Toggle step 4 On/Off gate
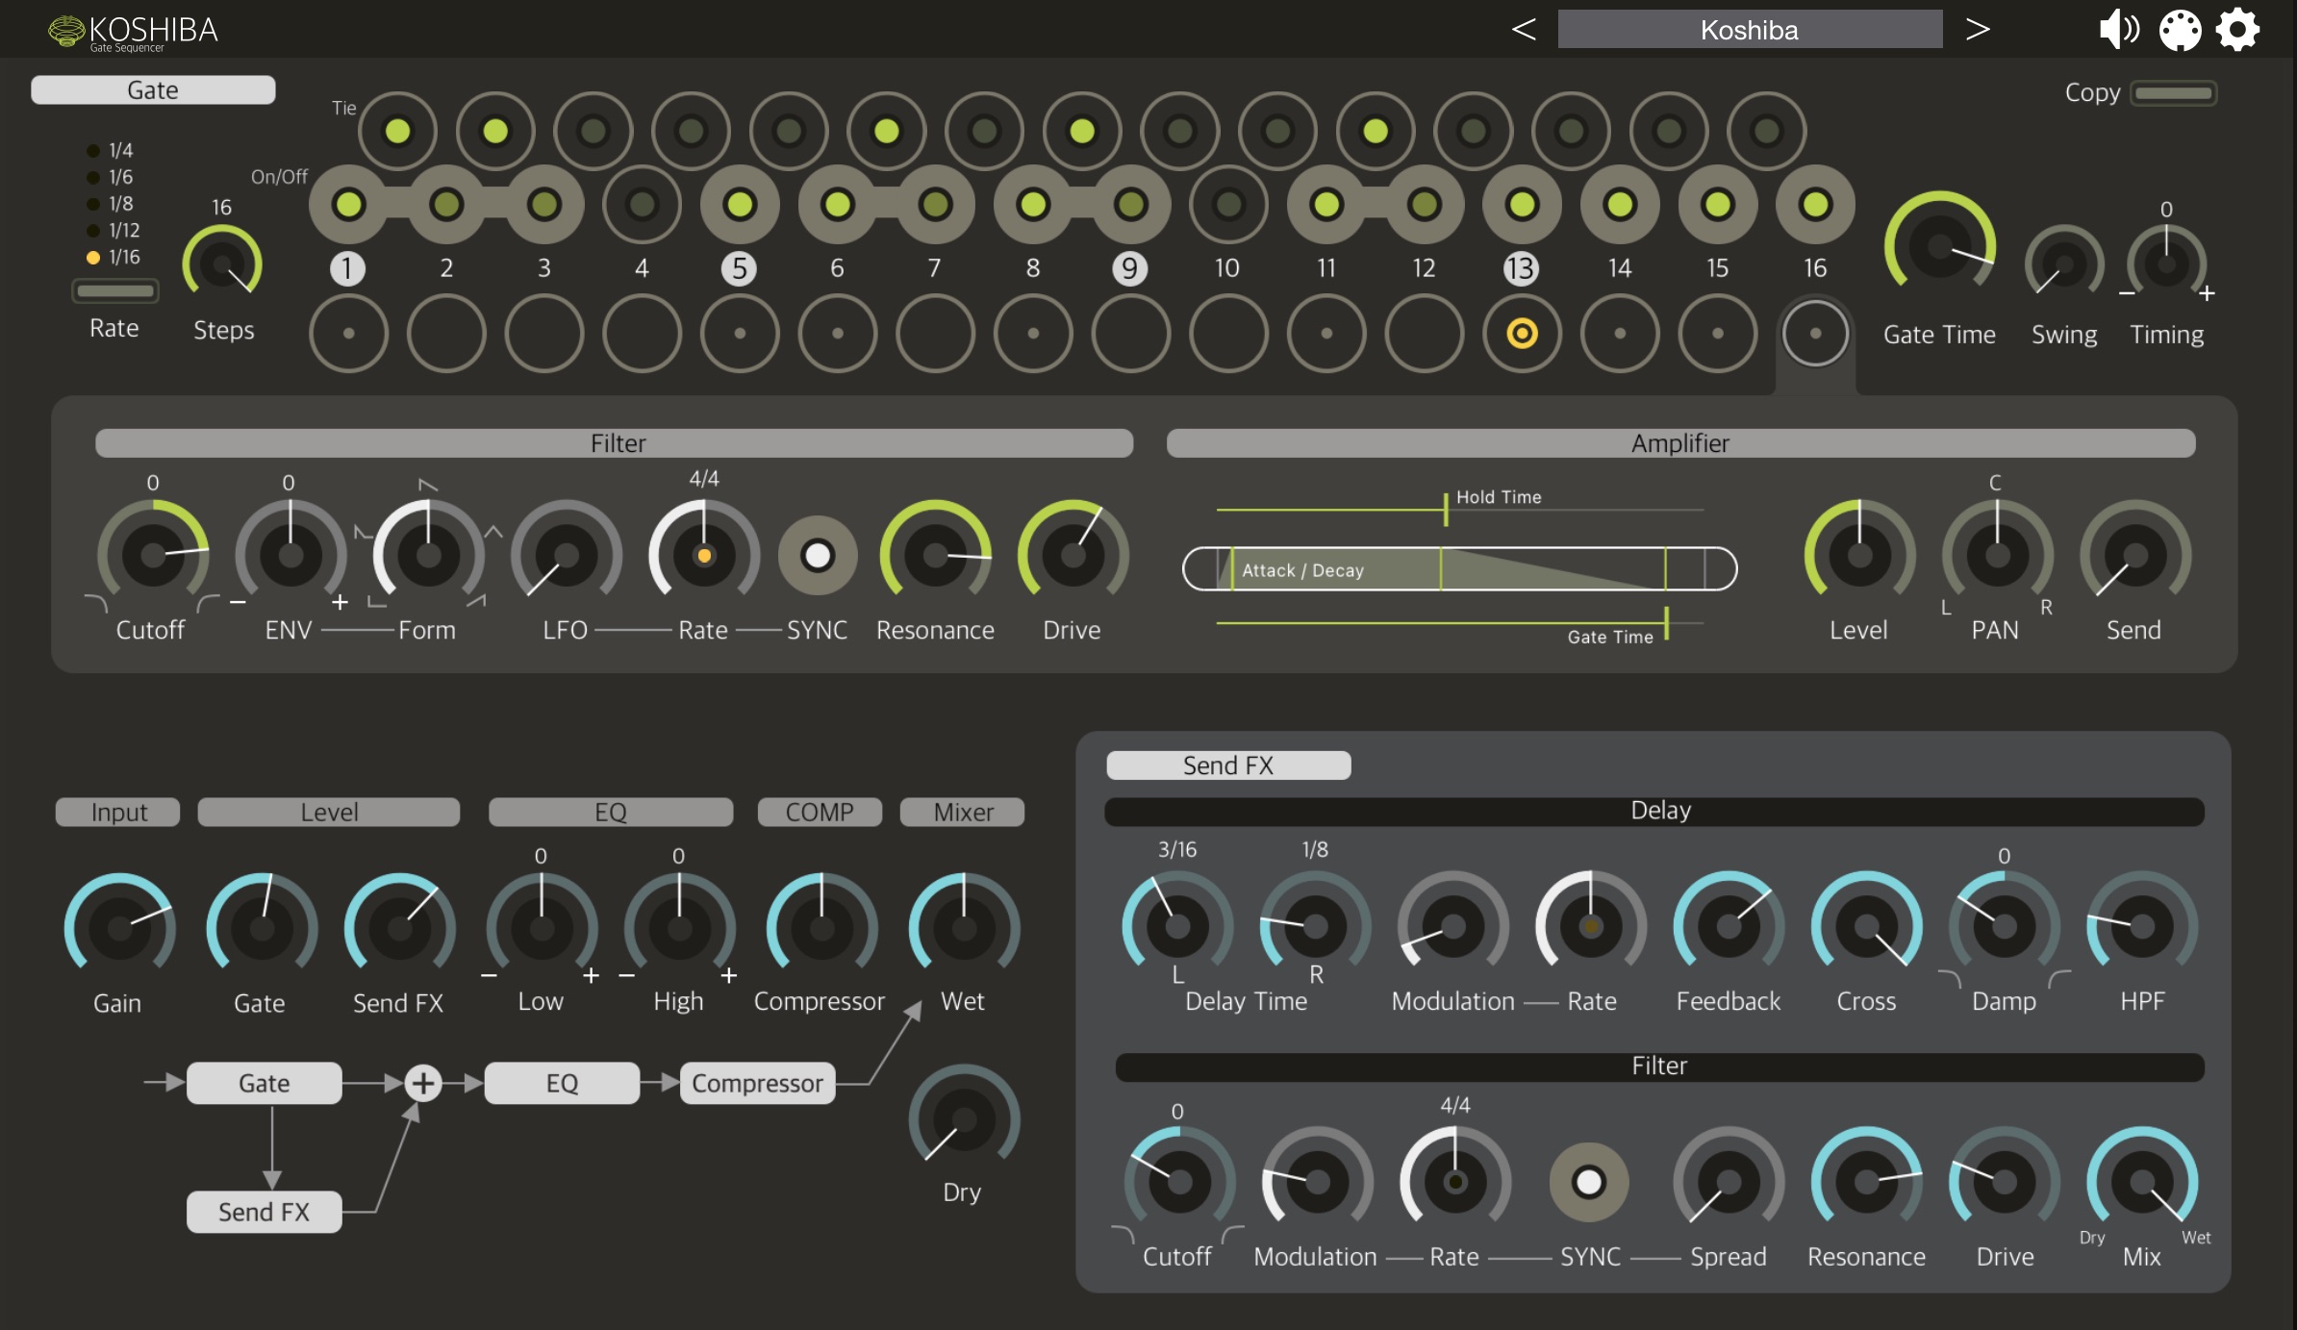Image resolution: width=2297 pixels, height=1330 pixels. tap(642, 204)
